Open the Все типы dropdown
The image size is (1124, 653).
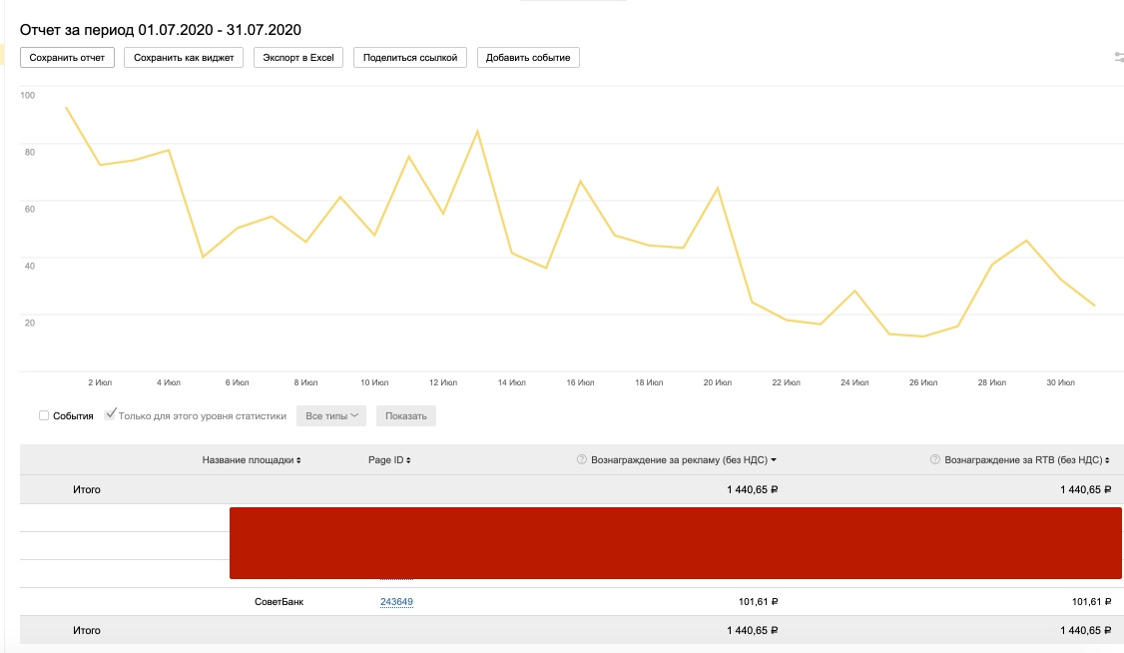pyautogui.click(x=331, y=415)
